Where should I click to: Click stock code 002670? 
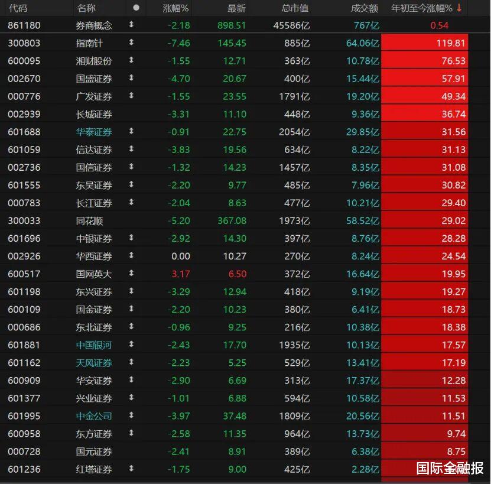pyautogui.click(x=24, y=79)
